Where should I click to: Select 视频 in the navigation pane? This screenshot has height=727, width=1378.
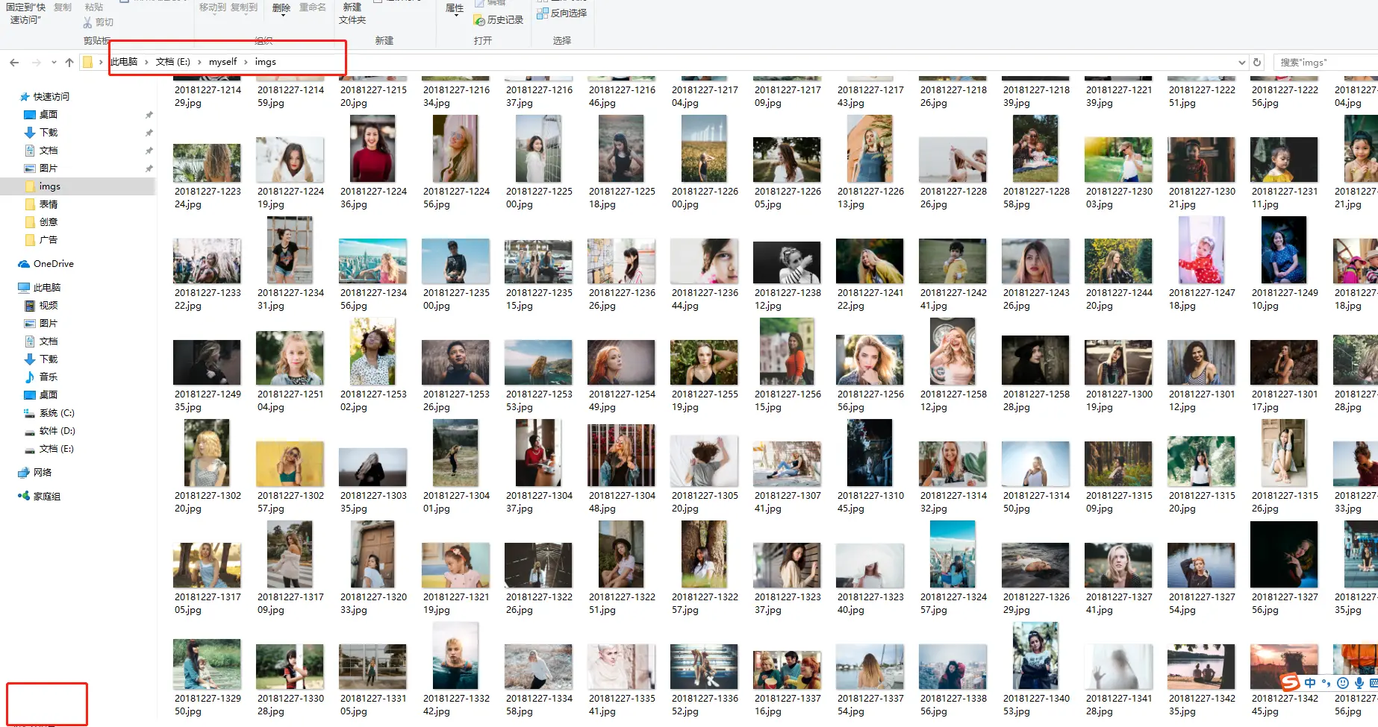pos(41,306)
